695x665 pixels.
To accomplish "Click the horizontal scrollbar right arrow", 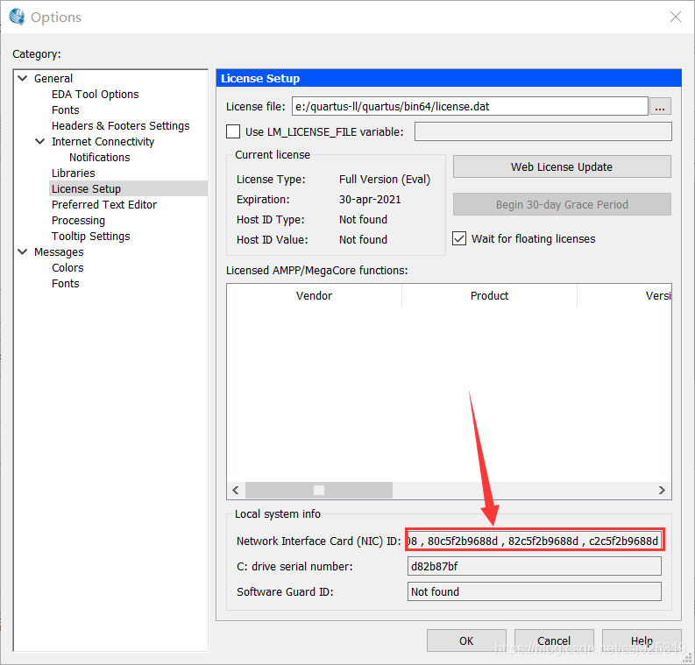I will (662, 490).
